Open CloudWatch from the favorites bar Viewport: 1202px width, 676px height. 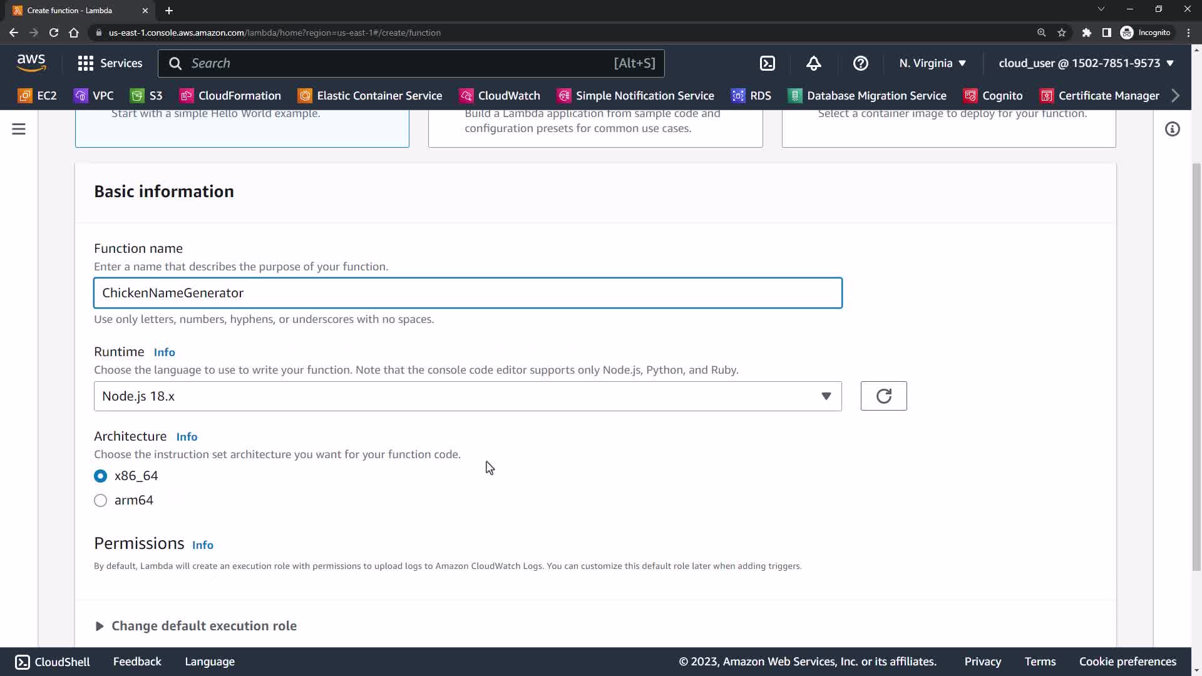(500, 96)
